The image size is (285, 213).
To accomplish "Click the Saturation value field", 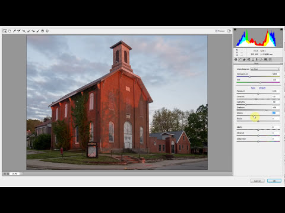I will 275,139.
